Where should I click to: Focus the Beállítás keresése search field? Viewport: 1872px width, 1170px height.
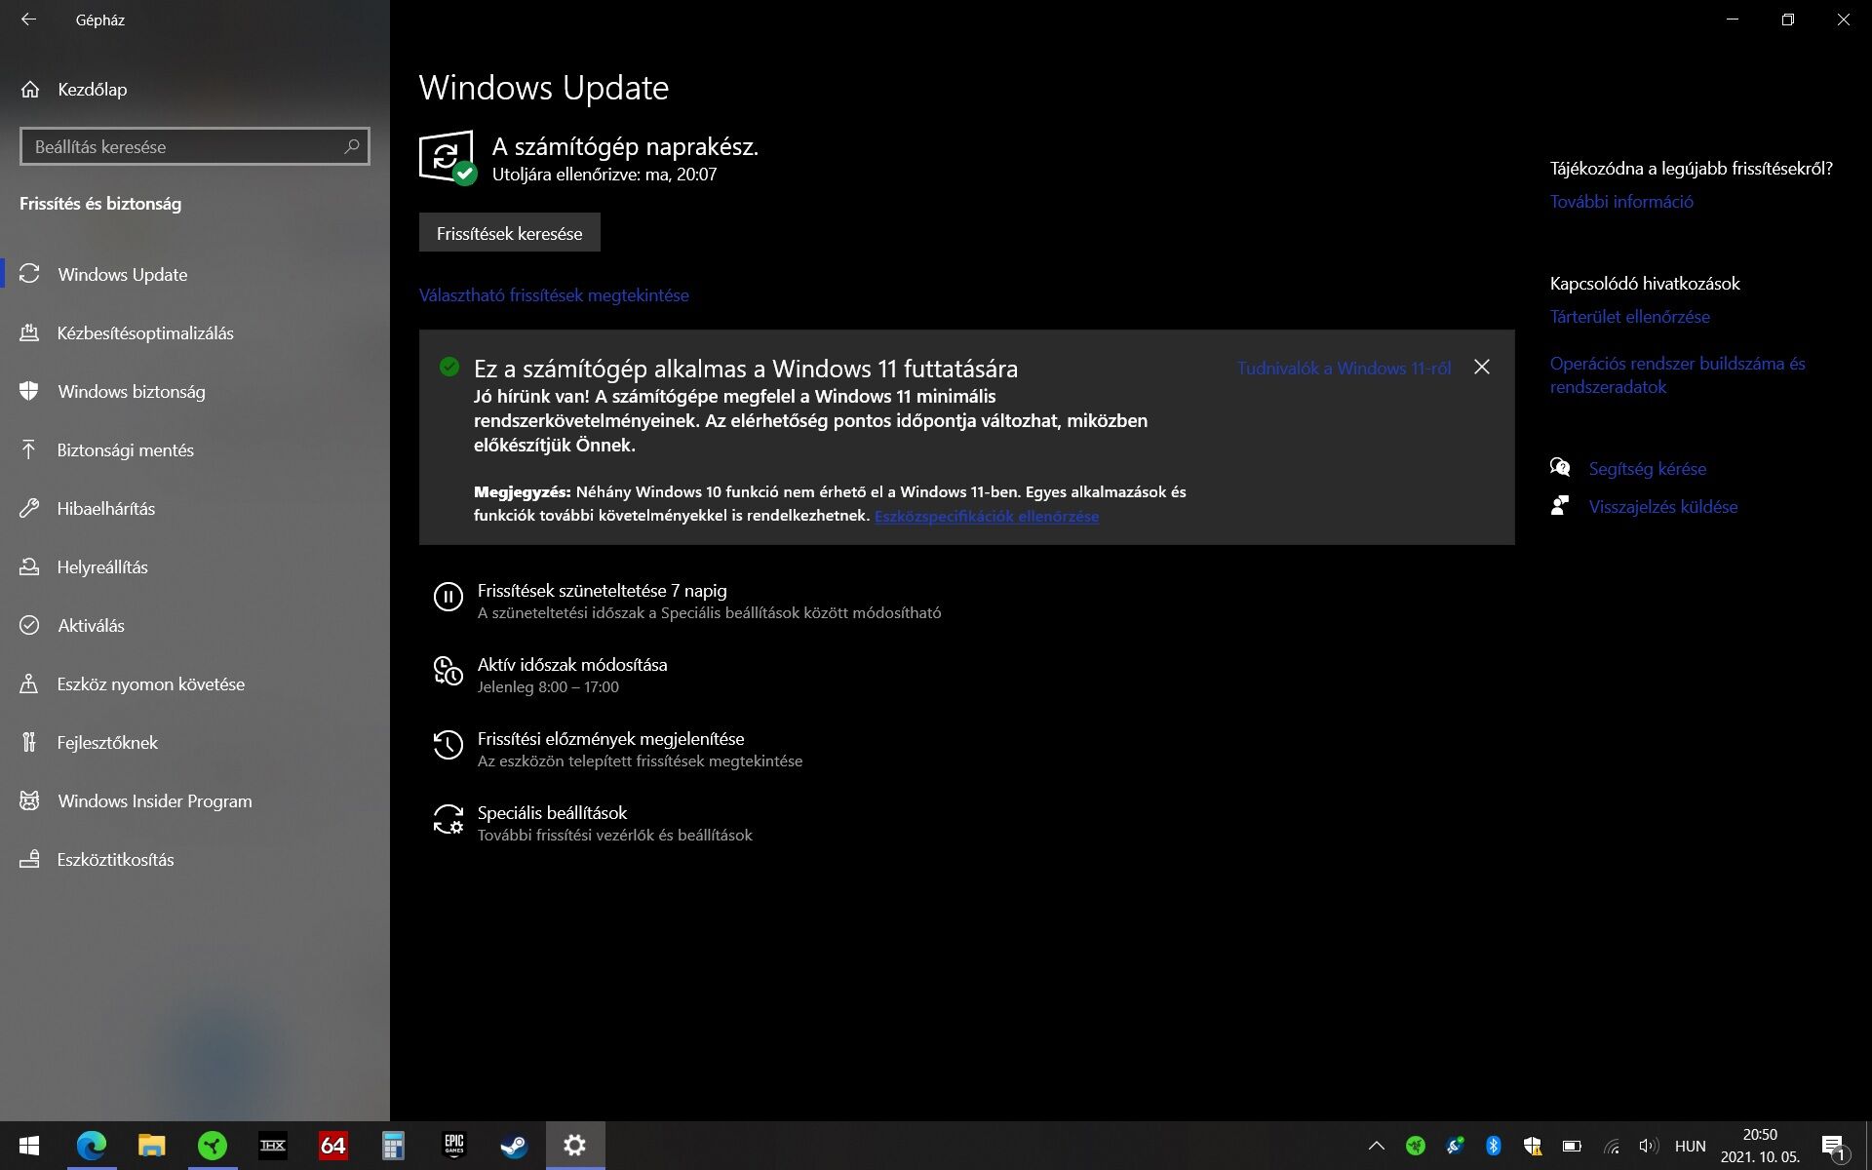[x=195, y=146]
